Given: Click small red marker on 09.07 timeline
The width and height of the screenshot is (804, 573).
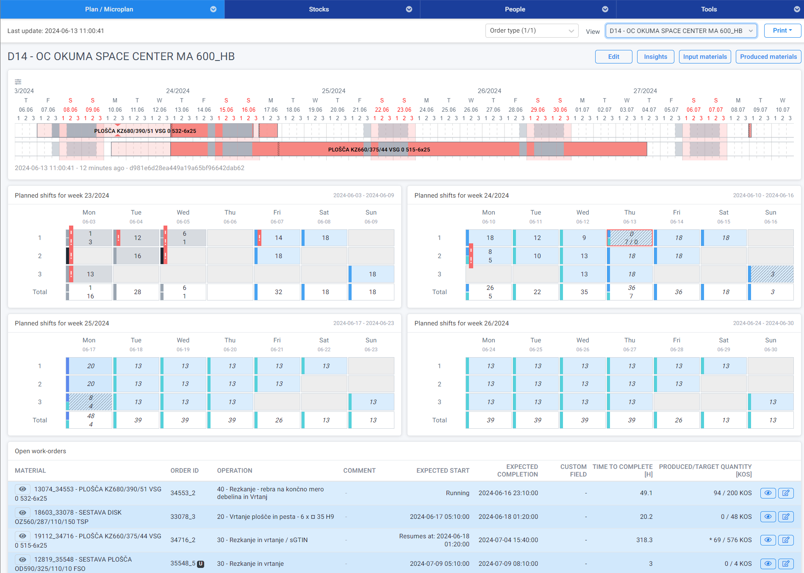Looking at the screenshot, I should pyautogui.click(x=750, y=131).
